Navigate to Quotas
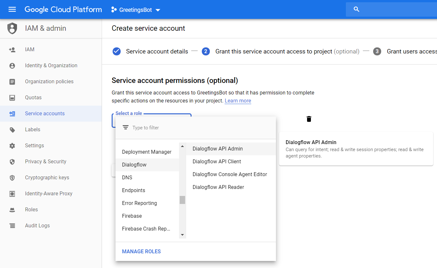This screenshot has height=268, width=437. (x=51, y=98)
